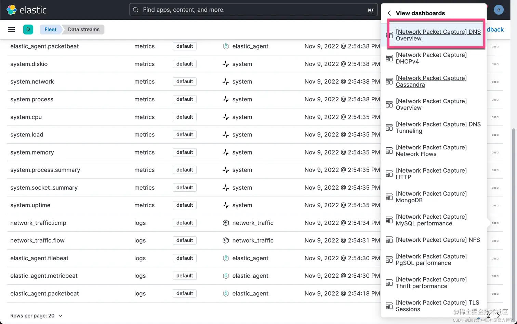
Task: Click dashboard icon beside MongoDB entry
Action: point(389,197)
